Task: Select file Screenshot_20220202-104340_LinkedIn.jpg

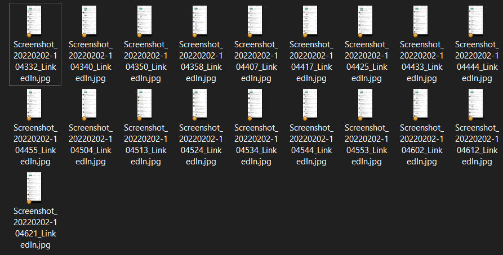Action: coord(90,21)
